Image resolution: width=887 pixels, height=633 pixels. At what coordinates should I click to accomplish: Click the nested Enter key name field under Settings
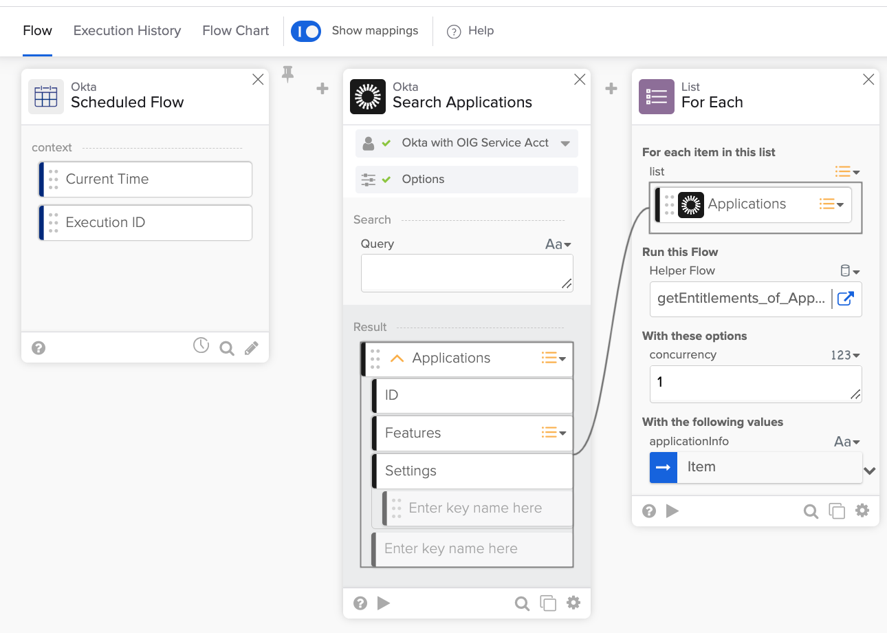pyautogui.click(x=478, y=508)
